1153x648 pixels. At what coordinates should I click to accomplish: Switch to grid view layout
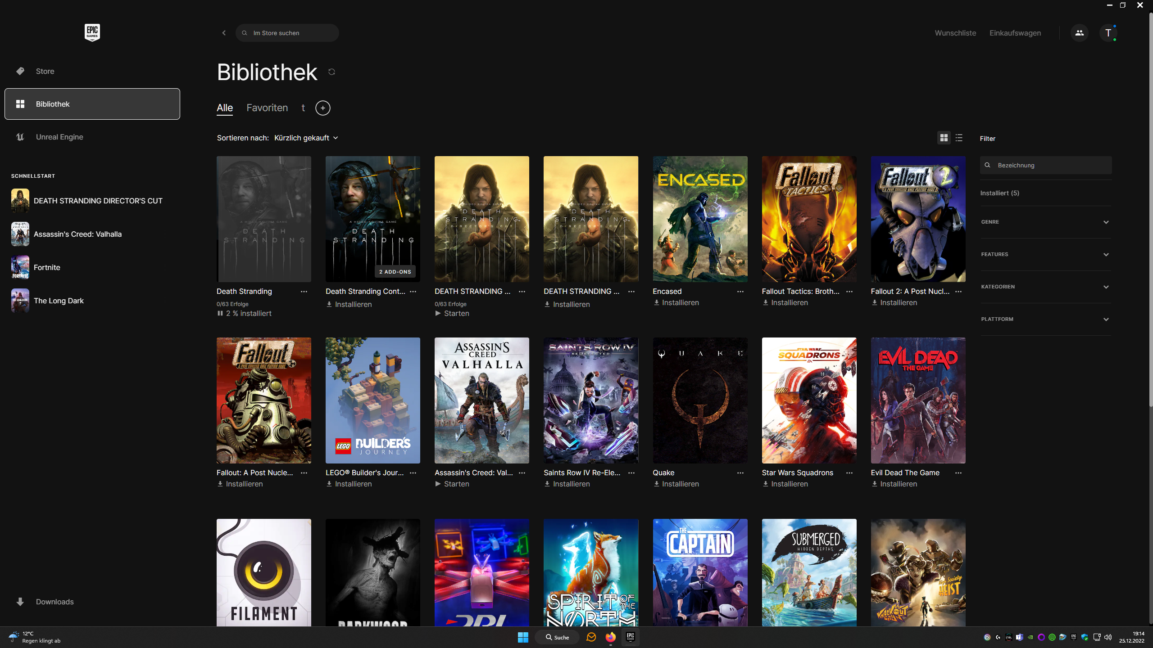point(944,138)
